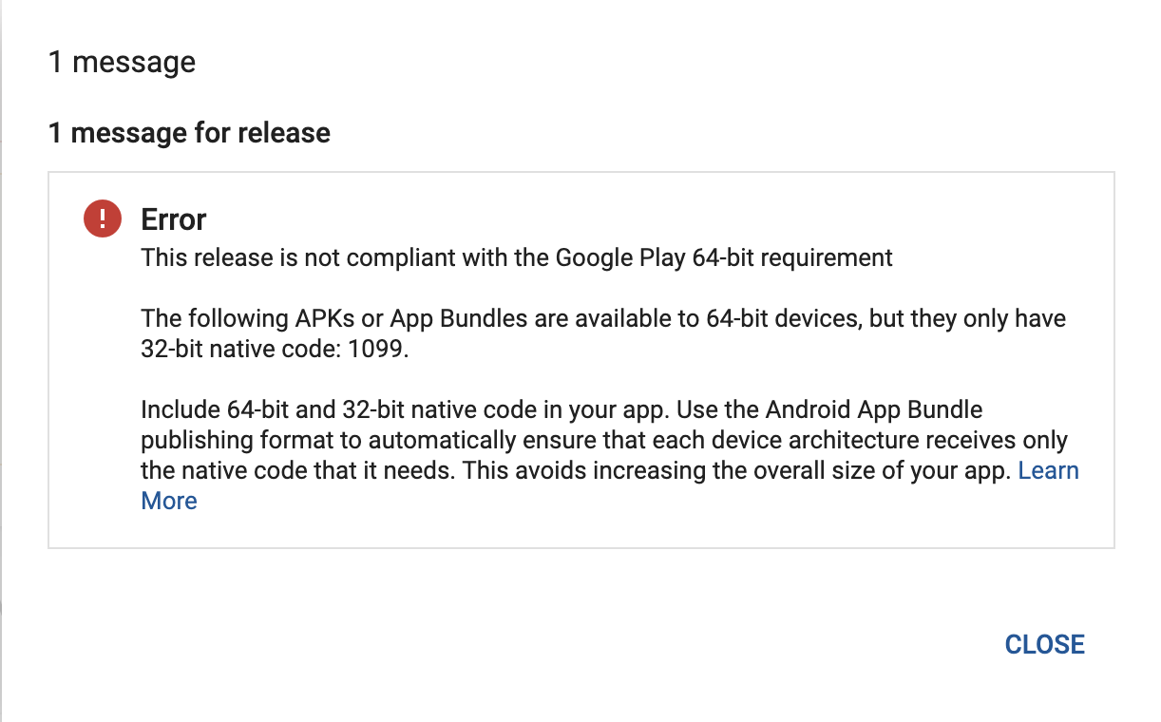Click the red error exclamation icon

click(103, 219)
